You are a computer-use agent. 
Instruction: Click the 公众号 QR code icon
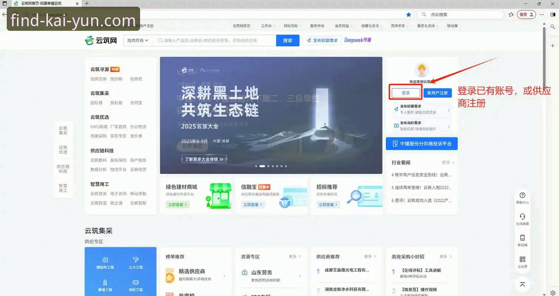tap(522, 260)
